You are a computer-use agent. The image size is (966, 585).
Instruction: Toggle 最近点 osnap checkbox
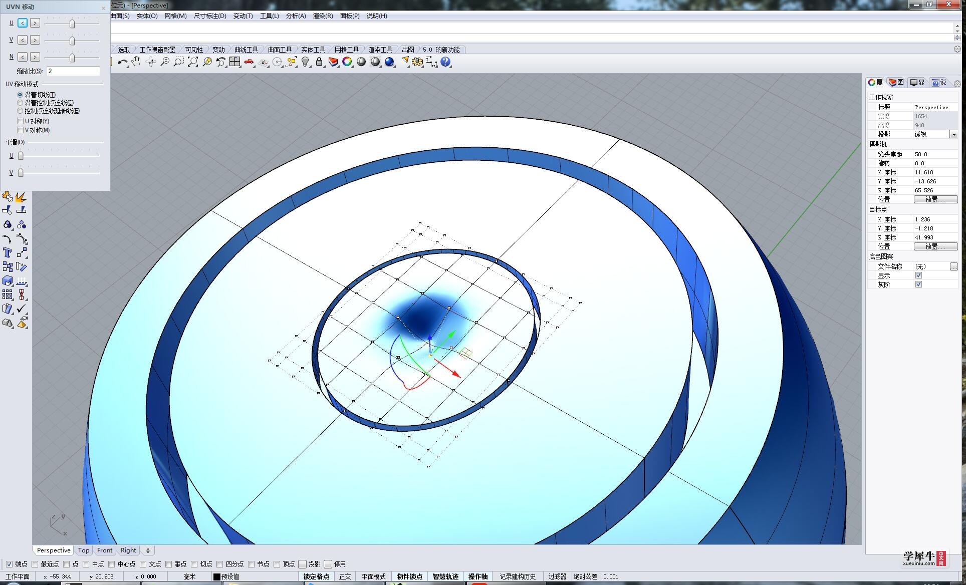click(35, 564)
